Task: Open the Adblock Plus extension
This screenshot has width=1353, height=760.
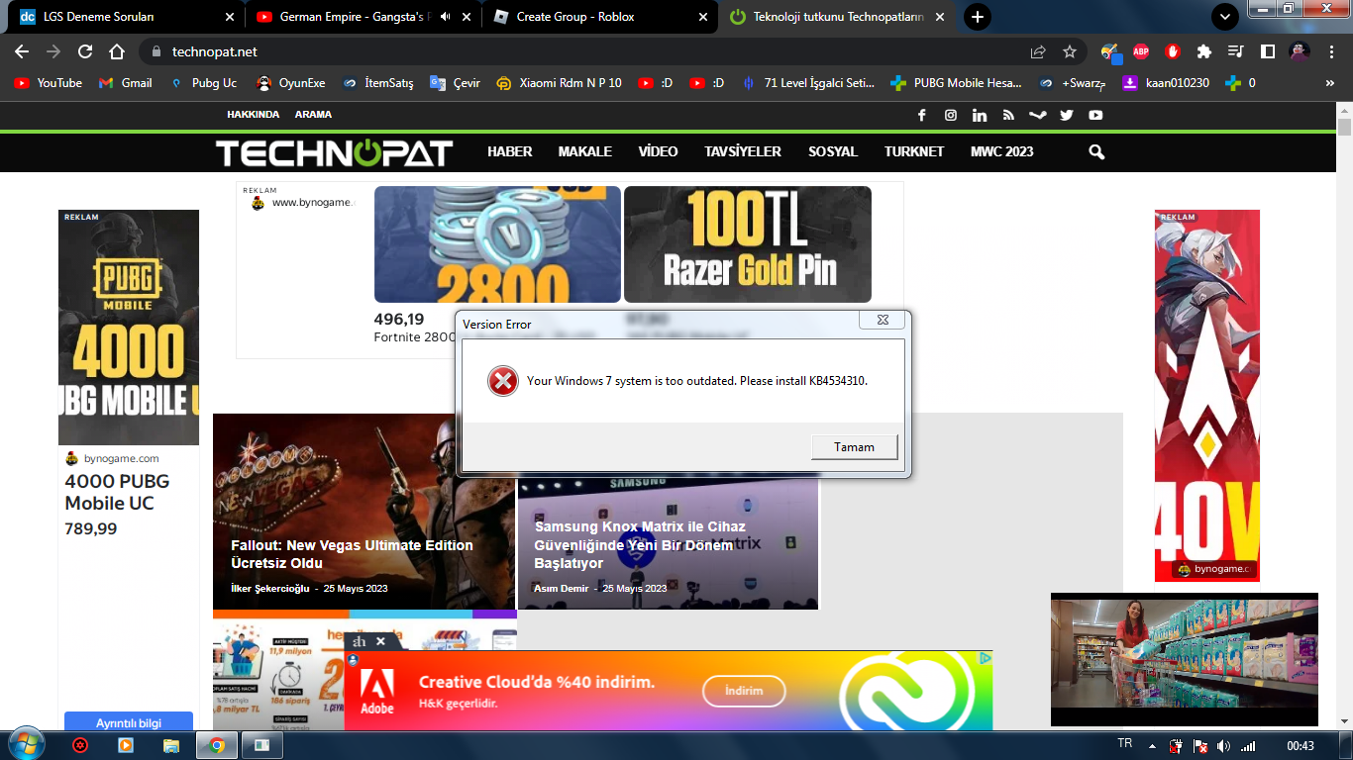Action: point(1141,51)
